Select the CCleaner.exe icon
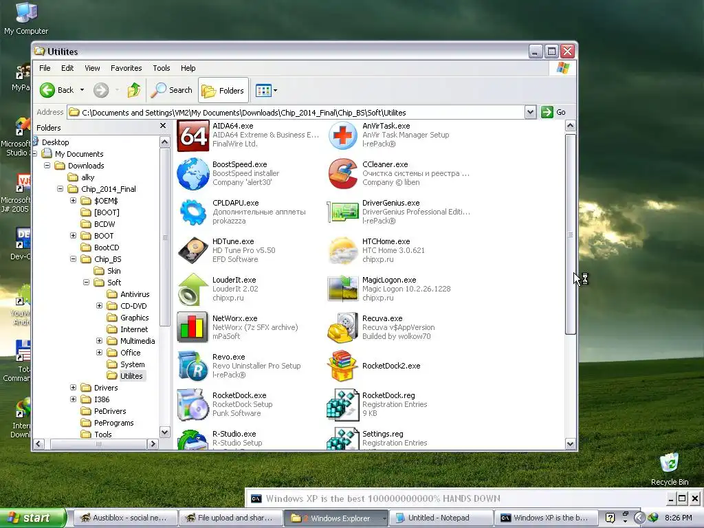Screen dimensions: 704x528 tap(342, 174)
